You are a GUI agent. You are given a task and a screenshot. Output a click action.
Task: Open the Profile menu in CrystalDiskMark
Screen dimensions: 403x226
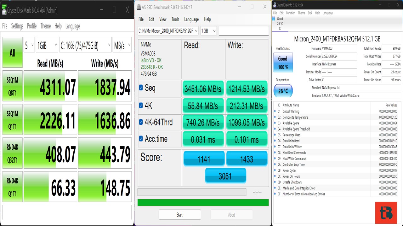(x=32, y=26)
